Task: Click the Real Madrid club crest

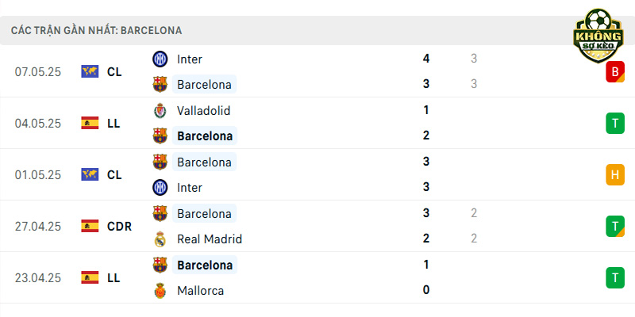Action: (x=160, y=239)
